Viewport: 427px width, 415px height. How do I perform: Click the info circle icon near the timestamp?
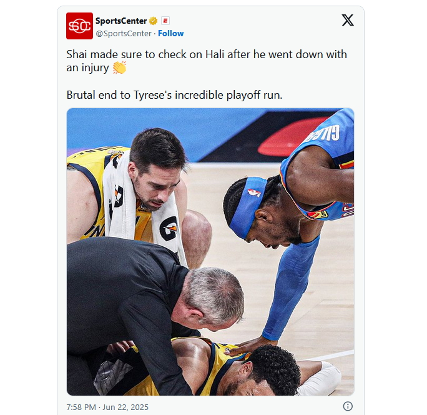point(348,406)
